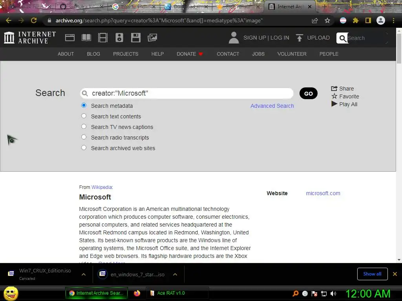Open the VOLUNTEER menu item
Viewport: 402px width, 301px height.
coord(292,54)
